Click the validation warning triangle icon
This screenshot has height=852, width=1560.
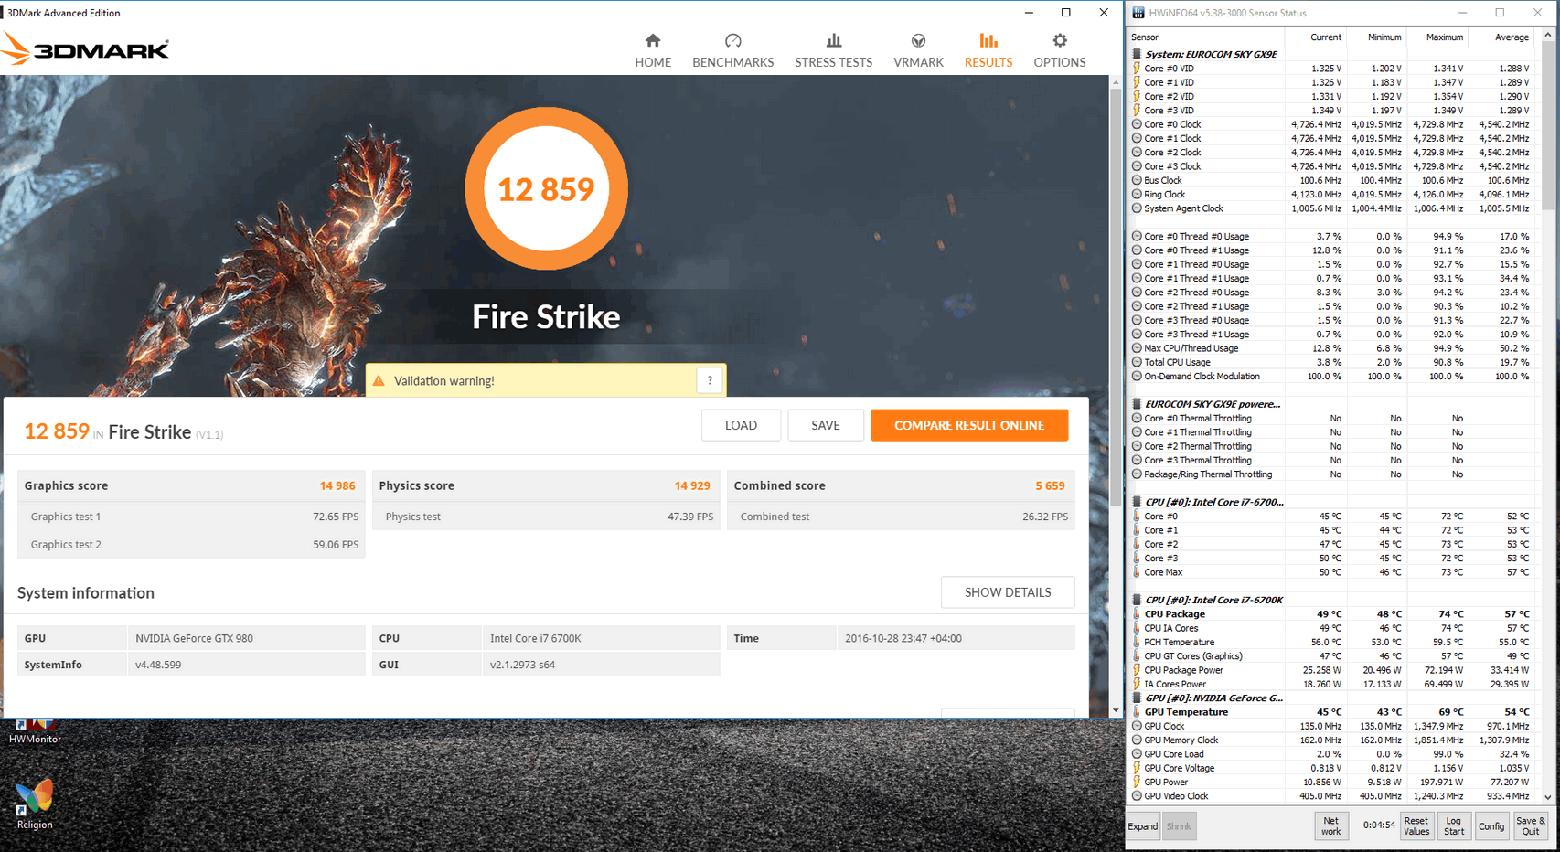[x=379, y=381]
